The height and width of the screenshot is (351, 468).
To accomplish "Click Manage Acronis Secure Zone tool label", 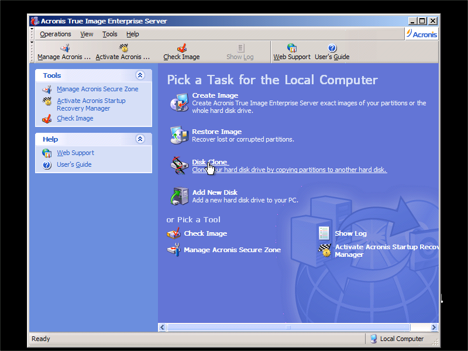I will (x=232, y=250).
